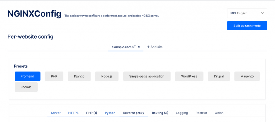This screenshot has width=275, height=122.
Task: Click the tagline about easiest NGINX configuration
Action: pyautogui.click(x=112, y=16)
